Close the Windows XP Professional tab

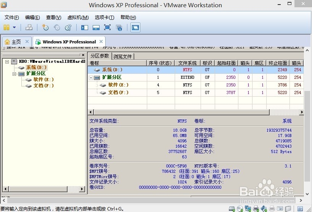[101, 41]
